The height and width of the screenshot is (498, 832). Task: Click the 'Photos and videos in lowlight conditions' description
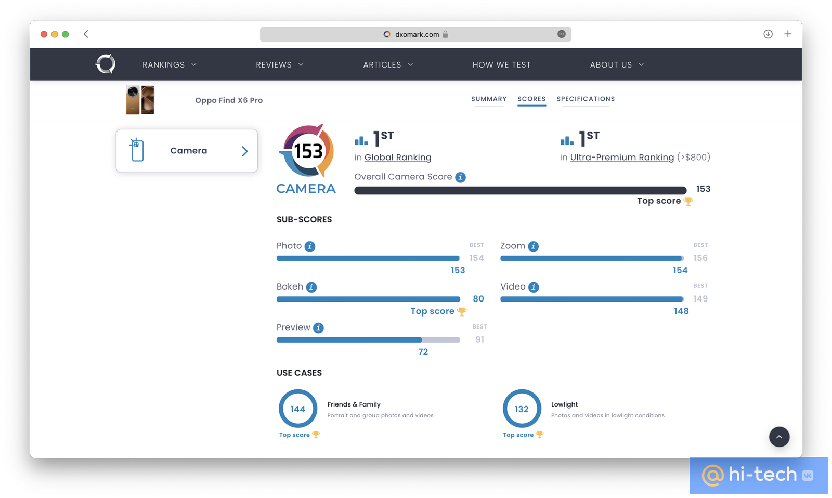coord(607,416)
